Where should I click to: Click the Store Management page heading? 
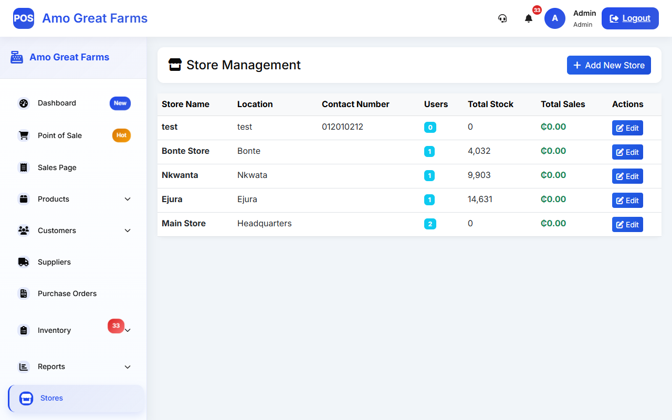click(244, 65)
